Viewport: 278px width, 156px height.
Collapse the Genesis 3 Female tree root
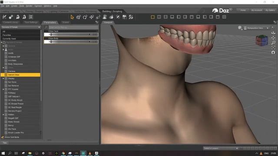click(x=2, y=42)
